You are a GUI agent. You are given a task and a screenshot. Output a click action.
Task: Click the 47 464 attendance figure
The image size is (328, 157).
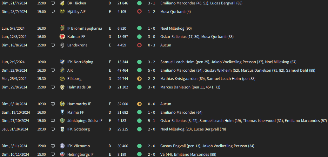pos(123,70)
